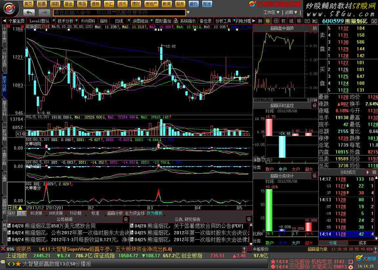Click the 存为模板 save template link

coord(154,213)
